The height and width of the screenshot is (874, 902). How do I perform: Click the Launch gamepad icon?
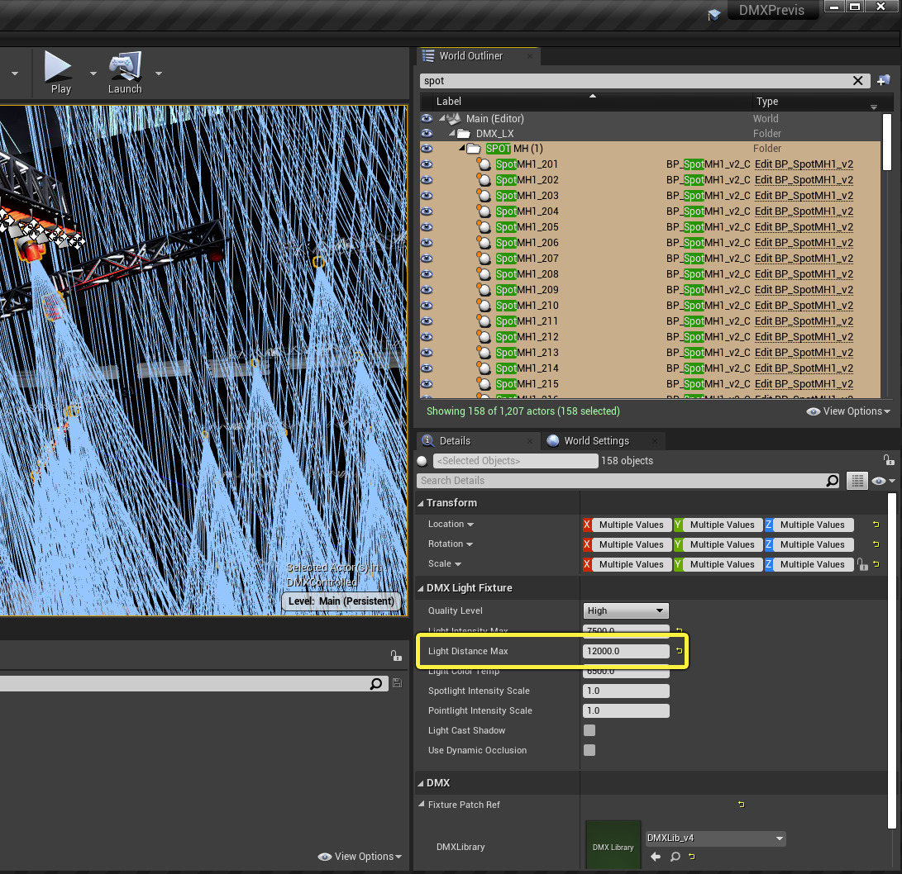click(x=125, y=67)
